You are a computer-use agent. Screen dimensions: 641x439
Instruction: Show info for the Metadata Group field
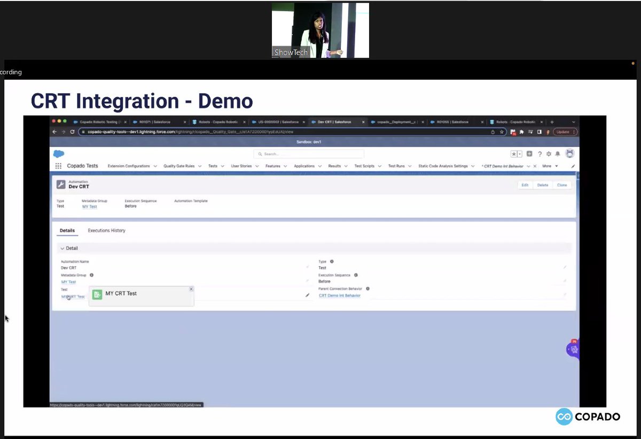tap(91, 275)
